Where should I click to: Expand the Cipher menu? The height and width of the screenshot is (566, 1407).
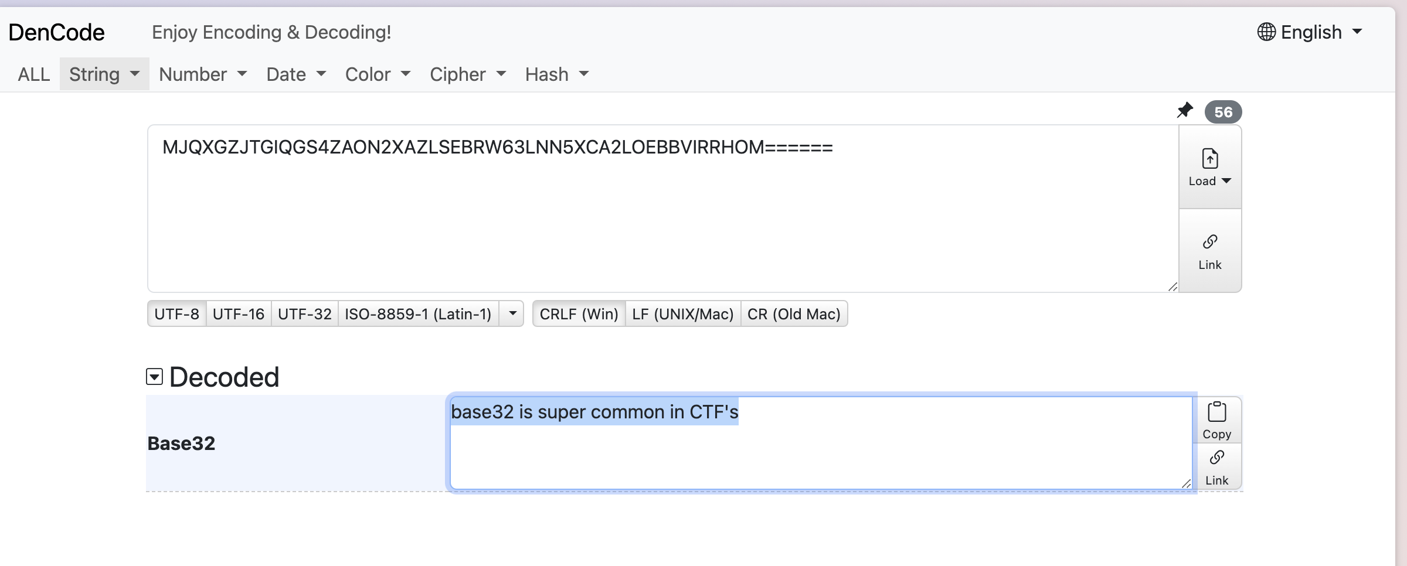pyautogui.click(x=468, y=74)
